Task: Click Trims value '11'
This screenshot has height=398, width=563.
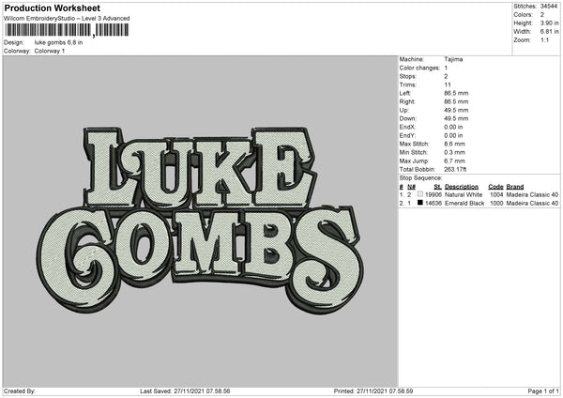Action: coord(448,84)
